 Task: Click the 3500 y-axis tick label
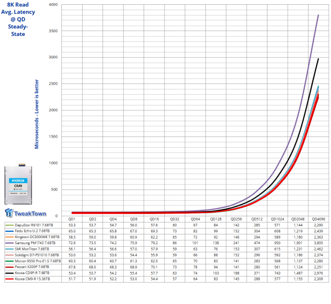53,31
